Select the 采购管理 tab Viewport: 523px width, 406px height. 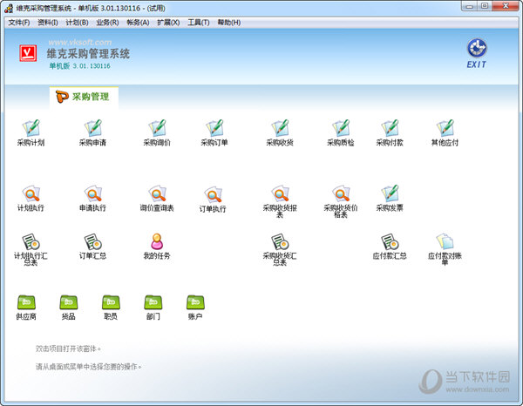click(x=84, y=97)
